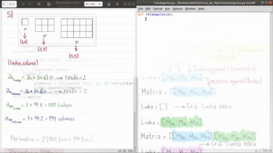Click the page number field showing 6
Image resolution: width=273 pixels, height=153 pixels.
4,4
